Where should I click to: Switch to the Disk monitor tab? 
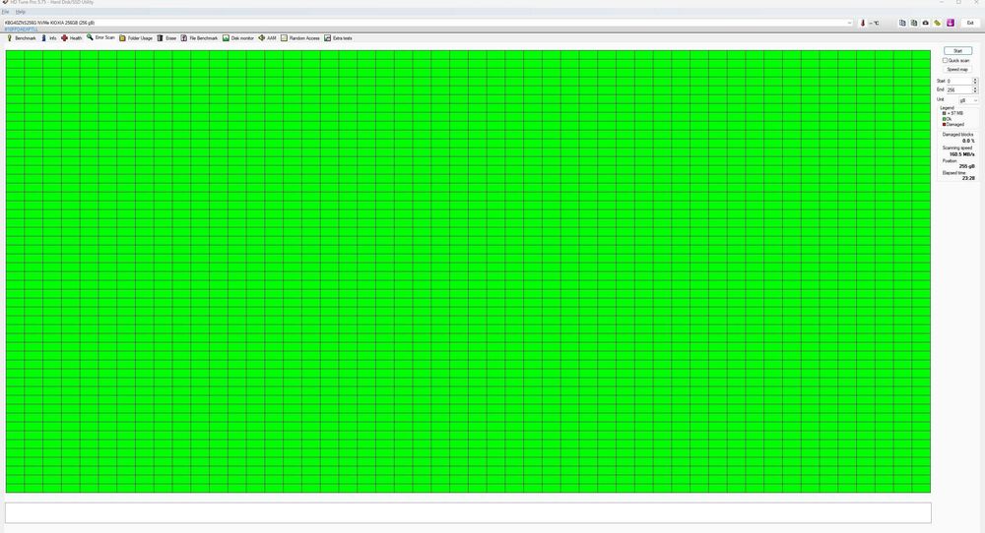pos(238,38)
